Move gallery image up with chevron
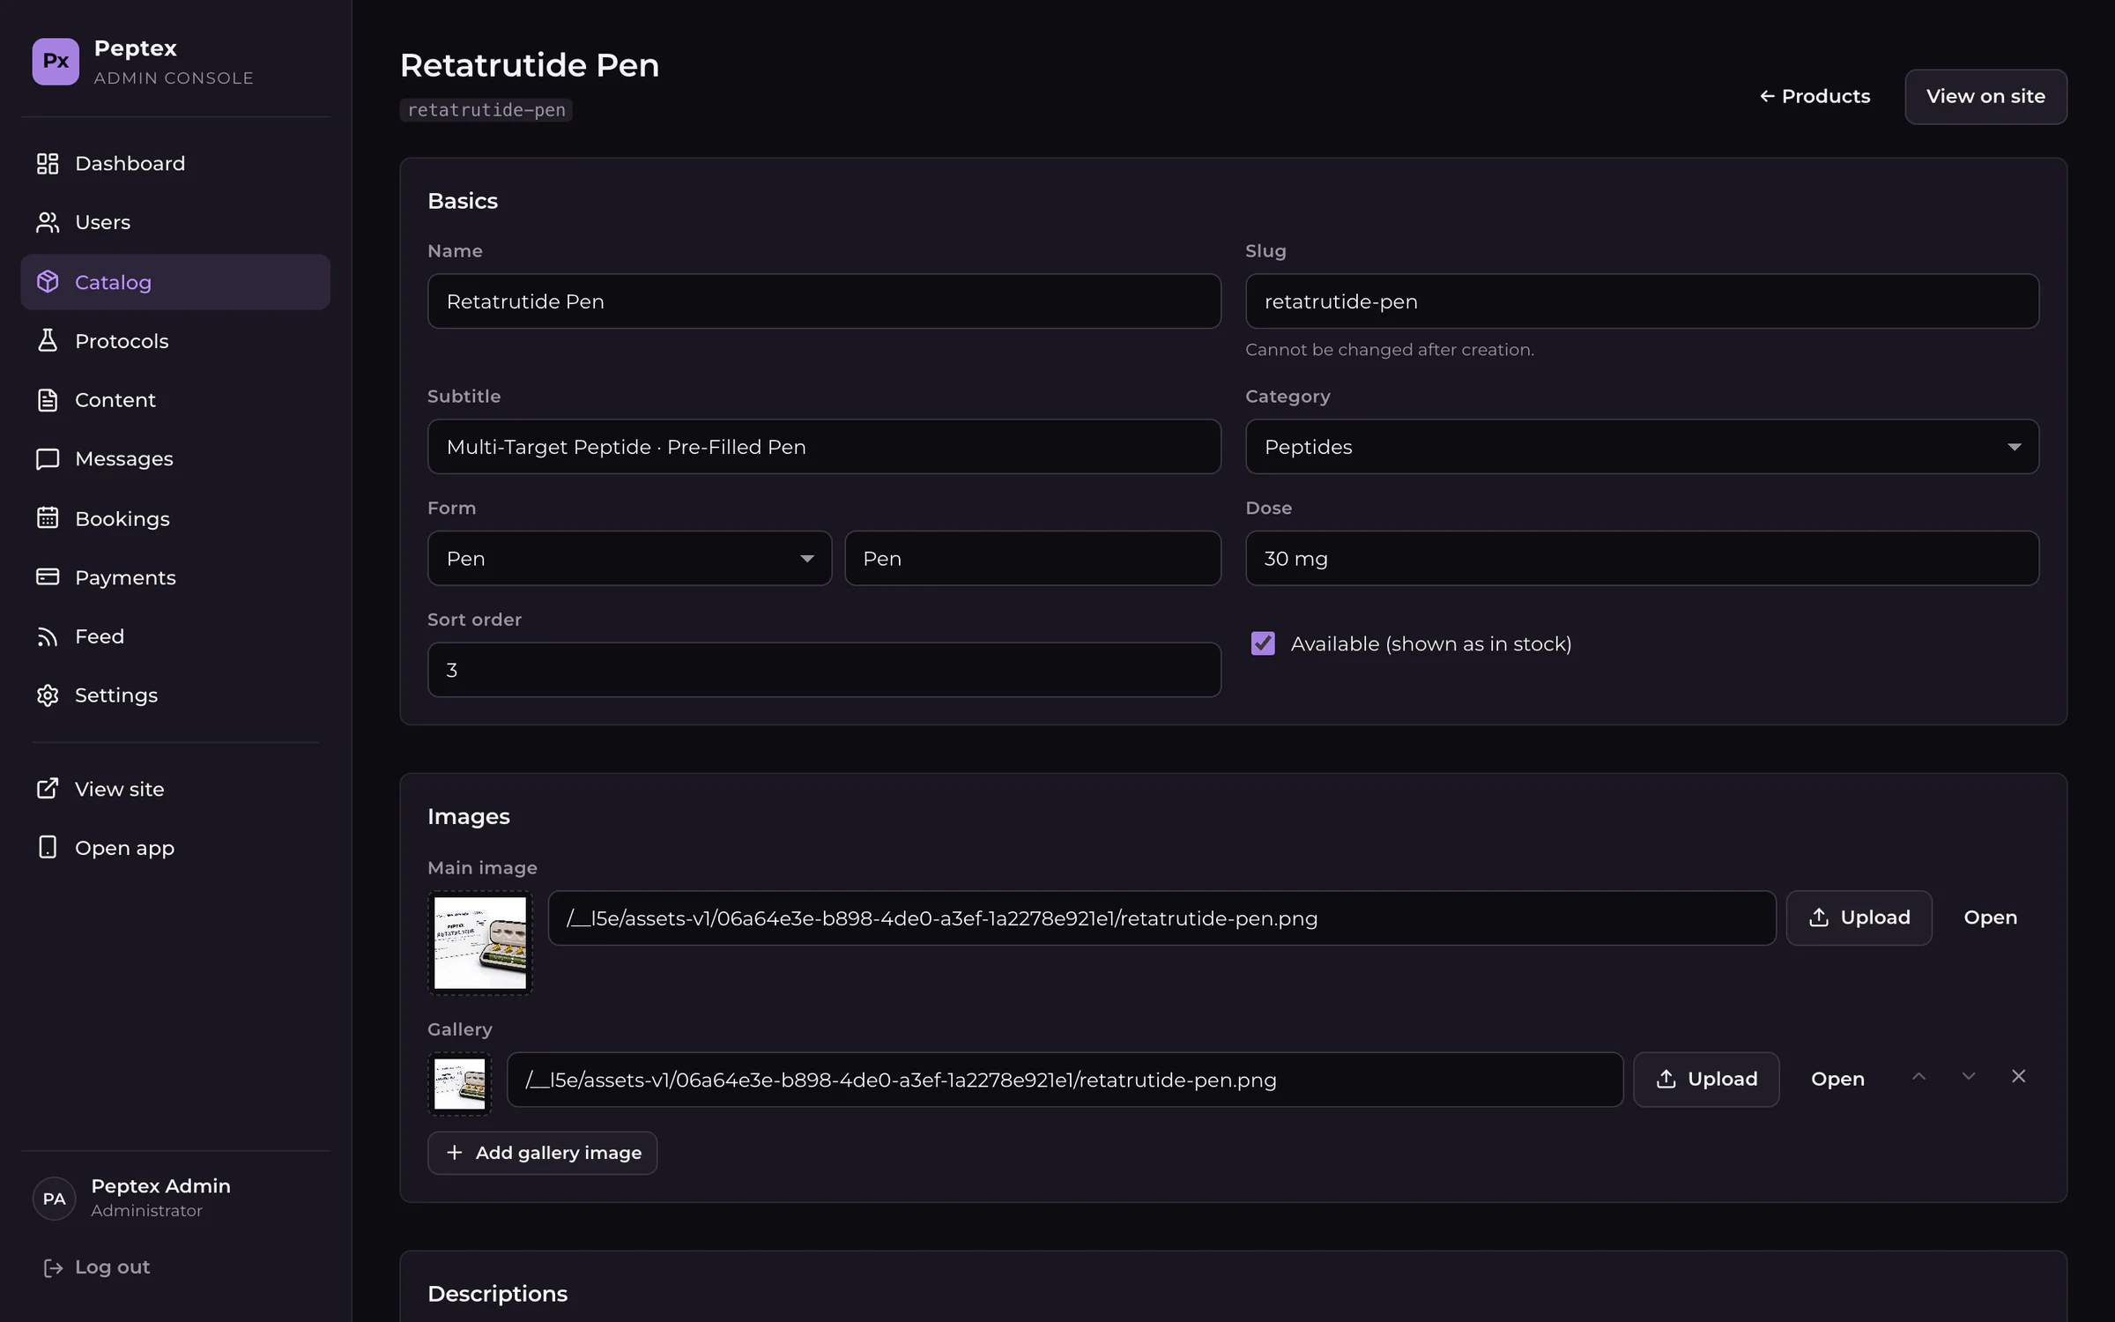 click(1918, 1077)
